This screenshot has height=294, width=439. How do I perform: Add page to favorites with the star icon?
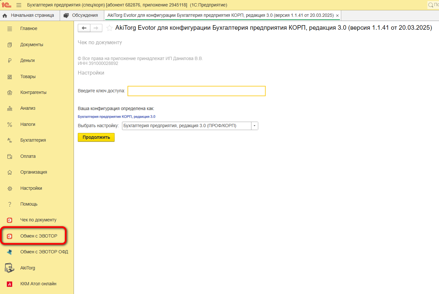click(109, 28)
